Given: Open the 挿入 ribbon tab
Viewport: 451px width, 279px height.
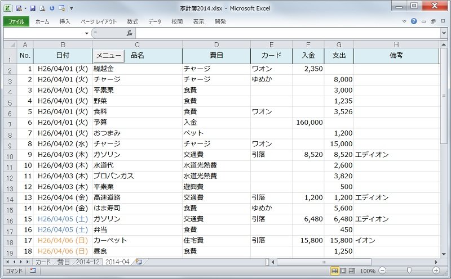Looking at the screenshot, I should pyautogui.click(x=65, y=21).
